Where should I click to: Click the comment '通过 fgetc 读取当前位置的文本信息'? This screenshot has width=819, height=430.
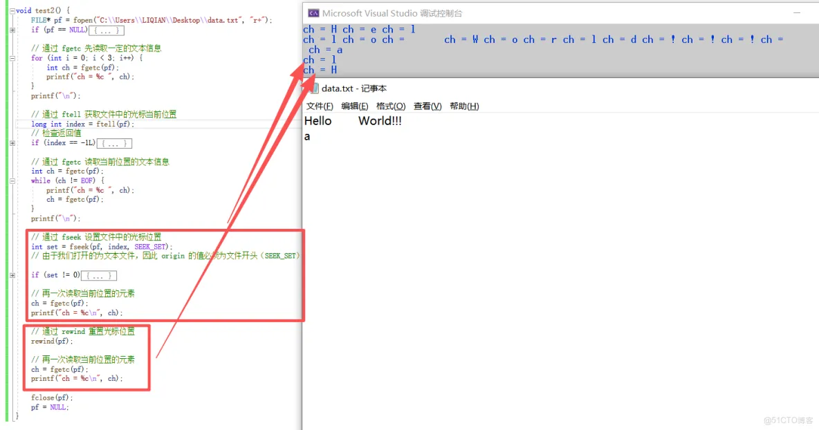click(100, 162)
